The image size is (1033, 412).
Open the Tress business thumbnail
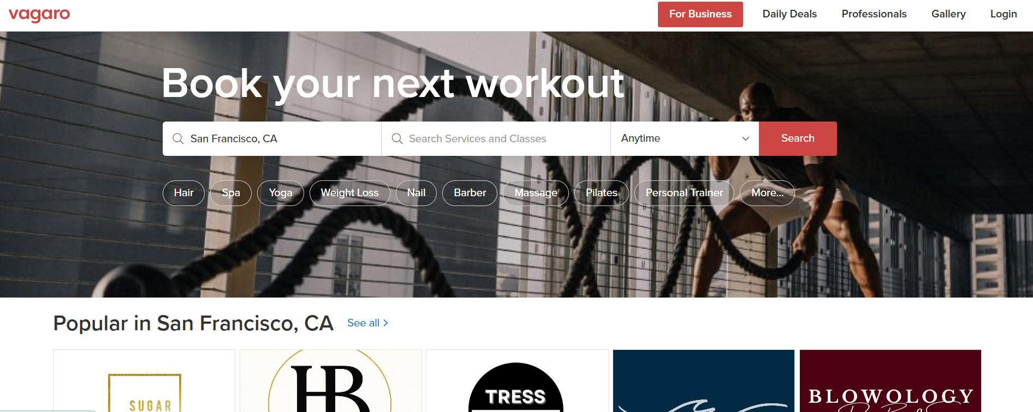click(x=517, y=381)
